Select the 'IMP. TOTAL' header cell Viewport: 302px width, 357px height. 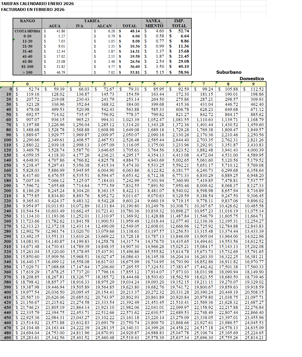179,23
